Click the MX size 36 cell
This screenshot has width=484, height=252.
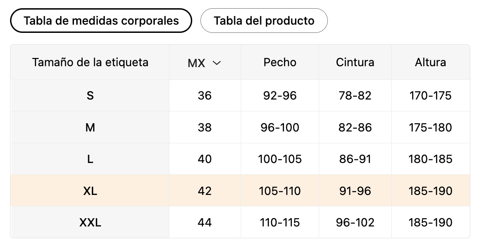click(205, 95)
